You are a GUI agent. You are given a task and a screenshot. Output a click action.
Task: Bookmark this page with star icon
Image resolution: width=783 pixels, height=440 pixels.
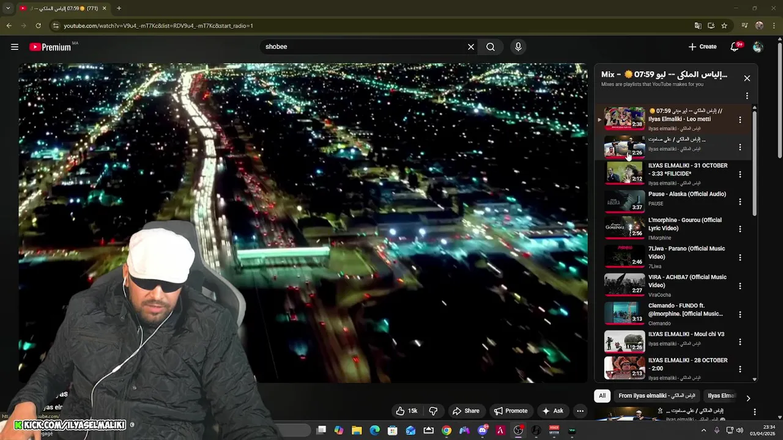pos(724,26)
